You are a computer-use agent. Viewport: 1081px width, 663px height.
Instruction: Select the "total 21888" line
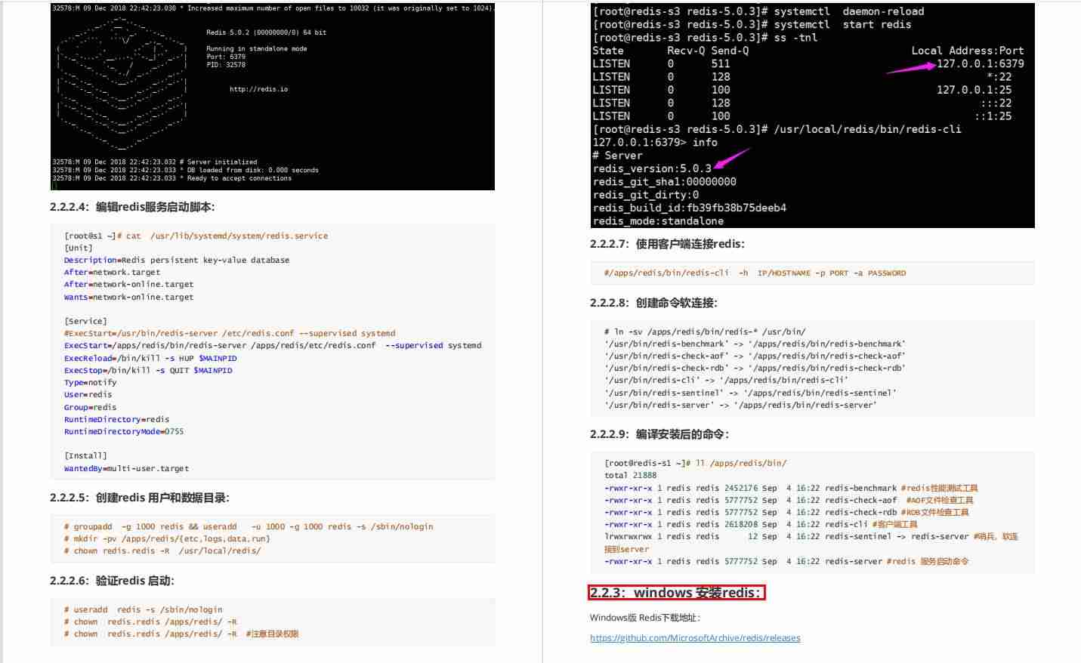[x=631, y=475]
